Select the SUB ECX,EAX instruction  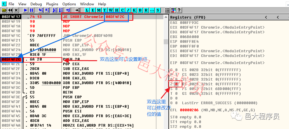pos(76,69)
